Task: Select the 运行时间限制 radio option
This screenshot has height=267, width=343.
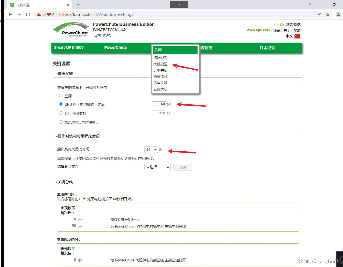Action: pyautogui.click(x=61, y=113)
